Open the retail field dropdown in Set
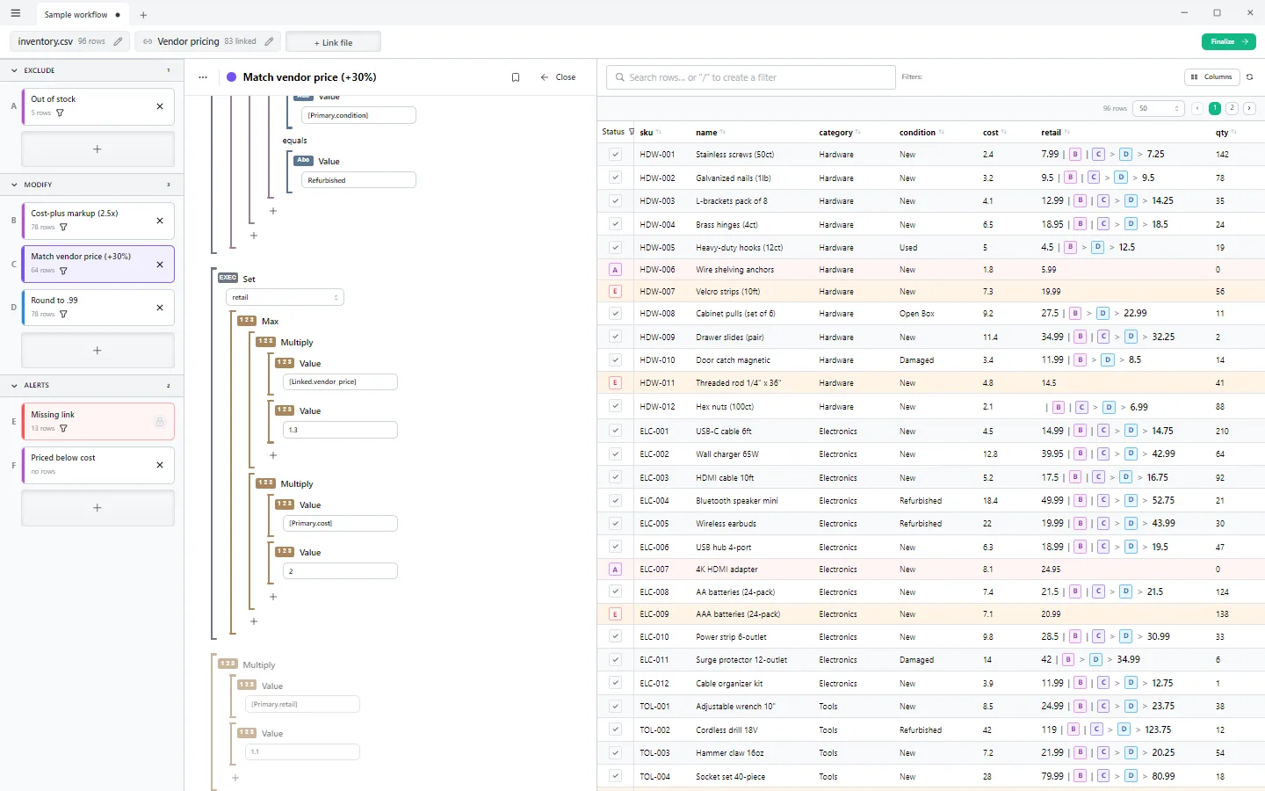The height and width of the screenshot is (791, 1265). [x=285, y=297]
